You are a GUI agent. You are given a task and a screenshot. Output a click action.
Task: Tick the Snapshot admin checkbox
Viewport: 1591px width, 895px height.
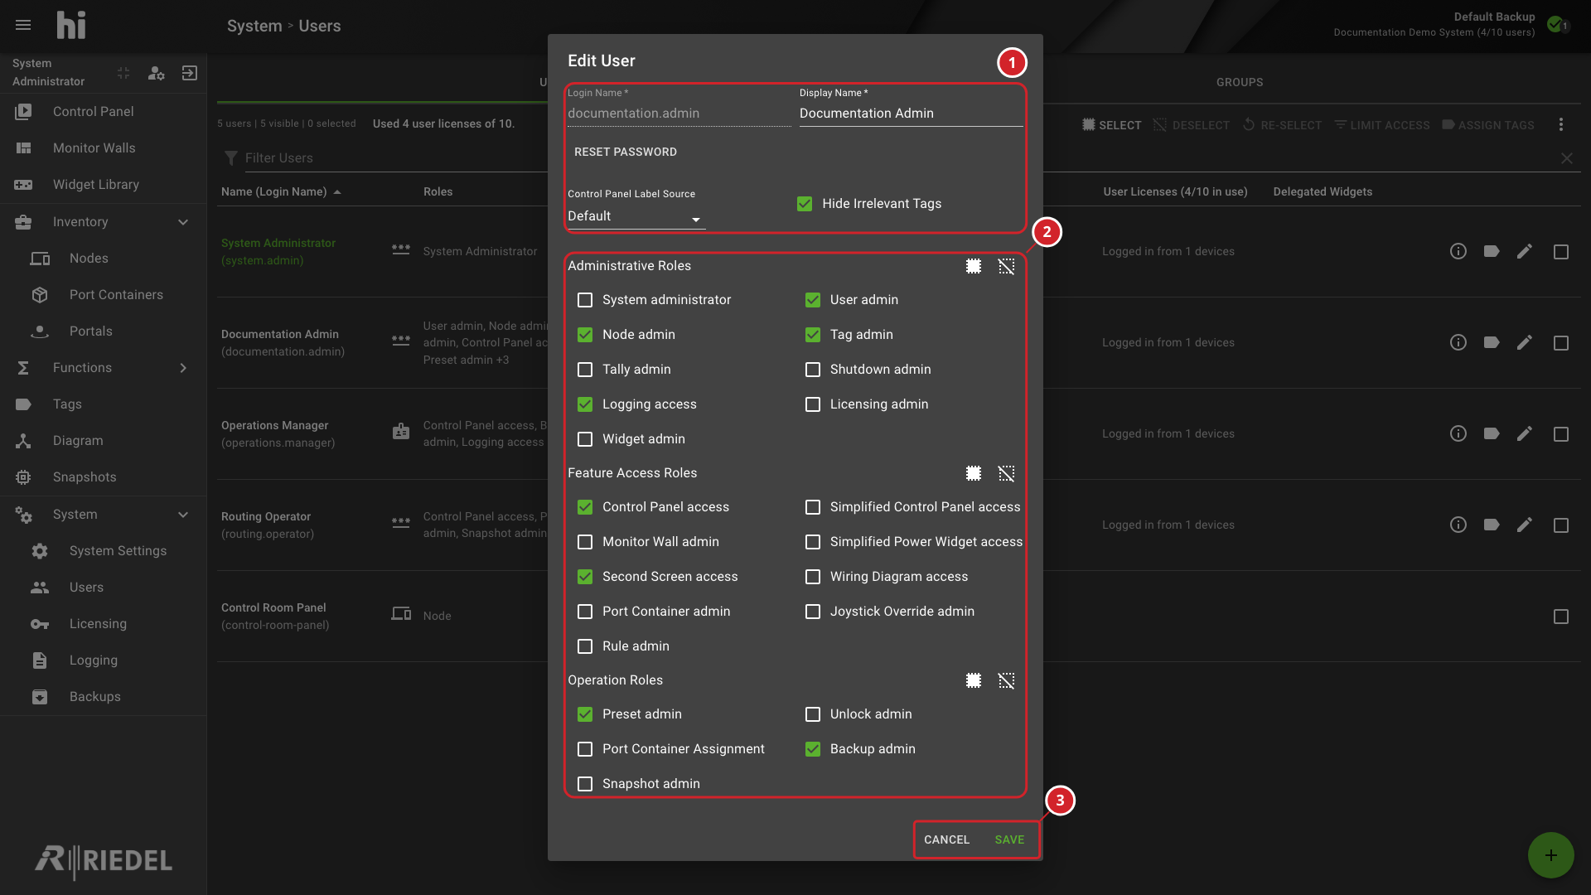click(x=585, y=784)
